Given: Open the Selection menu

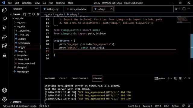Looking at the screenshot, I should (27, 3).
